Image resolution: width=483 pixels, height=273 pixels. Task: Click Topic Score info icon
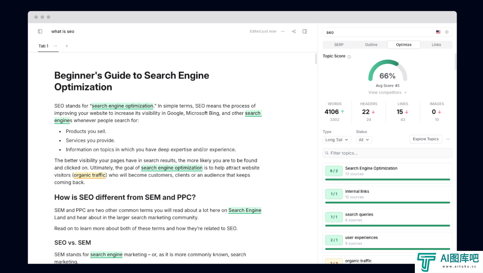point(349,57)
